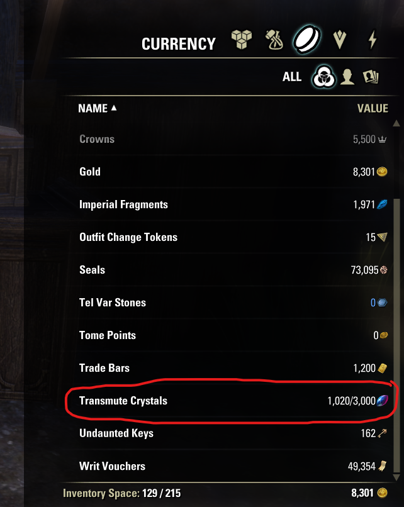This screenshot has width=404, height=507.
Task: Enable the character silhouette currency filter
Action: (349, 76)
